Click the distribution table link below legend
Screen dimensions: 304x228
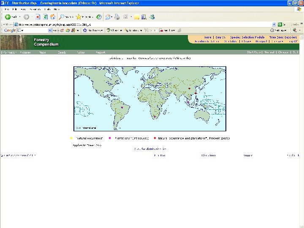(x=150, y=149)
